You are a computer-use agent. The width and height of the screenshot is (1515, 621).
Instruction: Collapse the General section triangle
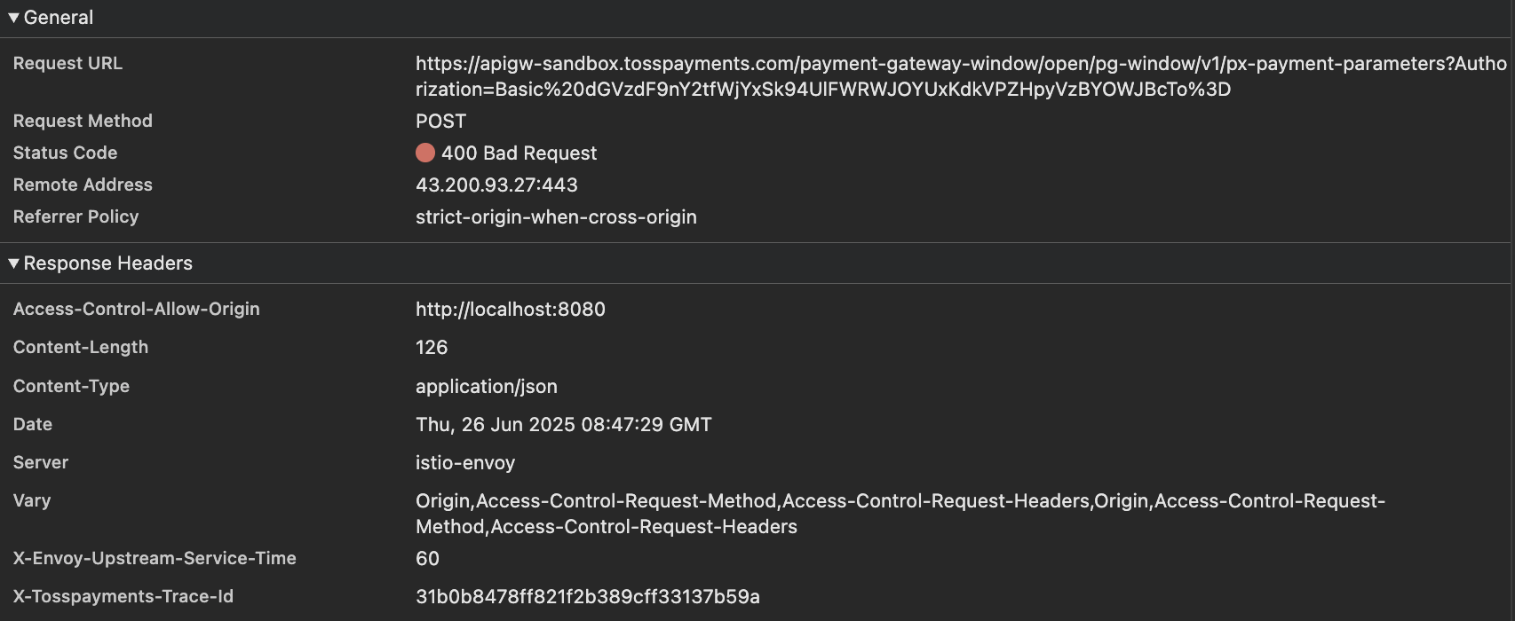13,18
